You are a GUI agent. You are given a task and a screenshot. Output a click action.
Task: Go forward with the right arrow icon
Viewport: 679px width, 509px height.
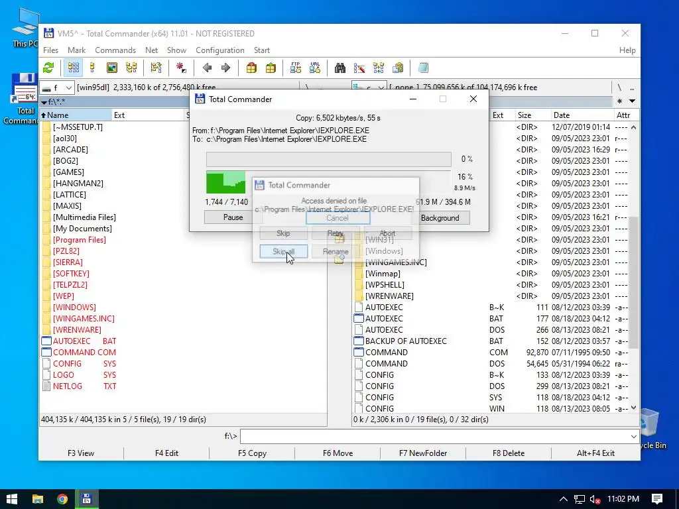pyautogui.click(x=225, y=68)
